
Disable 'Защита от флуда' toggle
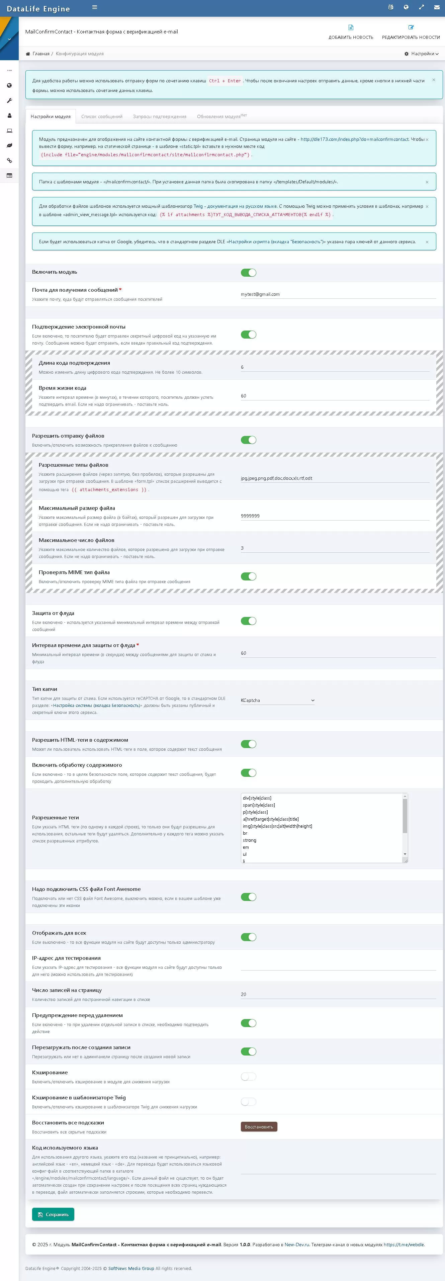click(x=249, y=621)
